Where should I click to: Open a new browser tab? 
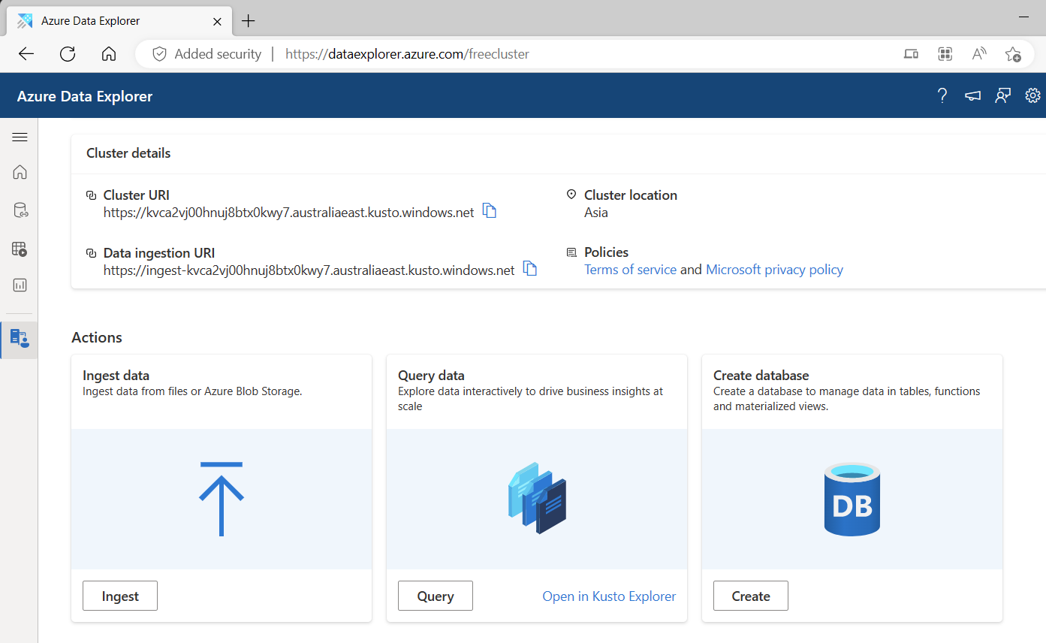point(249,21)
